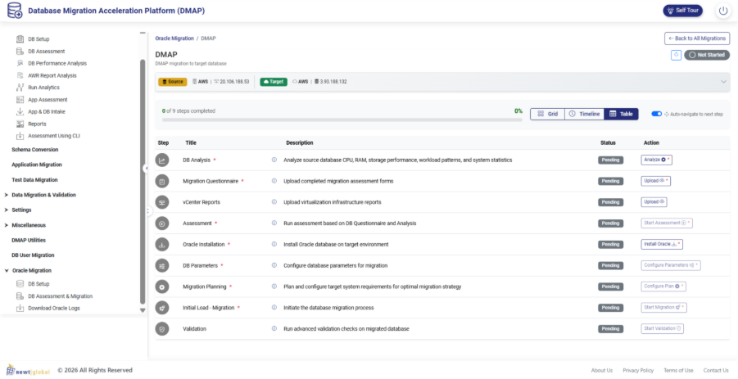This screenshot has width=738, height=379.
Task: Click the DB Analysis step icon
Action: pos(162,160)
